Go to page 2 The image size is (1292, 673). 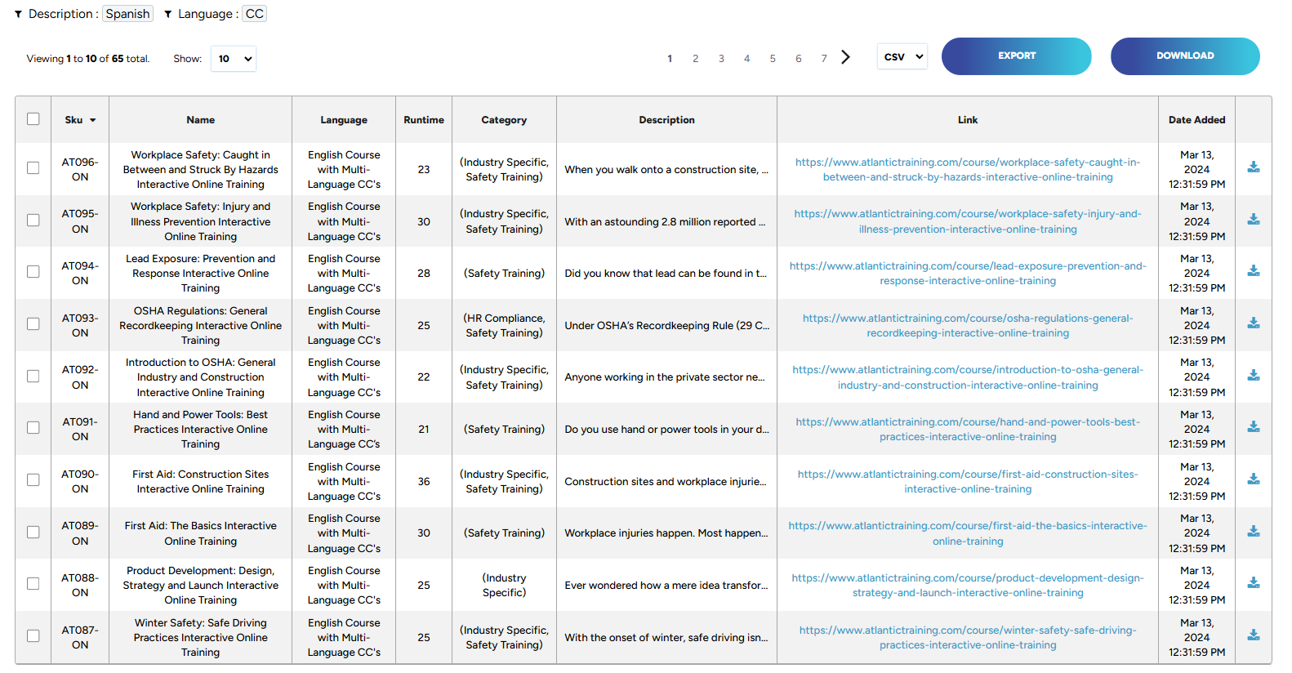coord(696,59)
